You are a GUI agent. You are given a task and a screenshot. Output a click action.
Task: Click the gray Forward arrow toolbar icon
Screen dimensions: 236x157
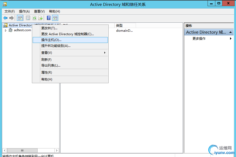(x=12, y=18)
